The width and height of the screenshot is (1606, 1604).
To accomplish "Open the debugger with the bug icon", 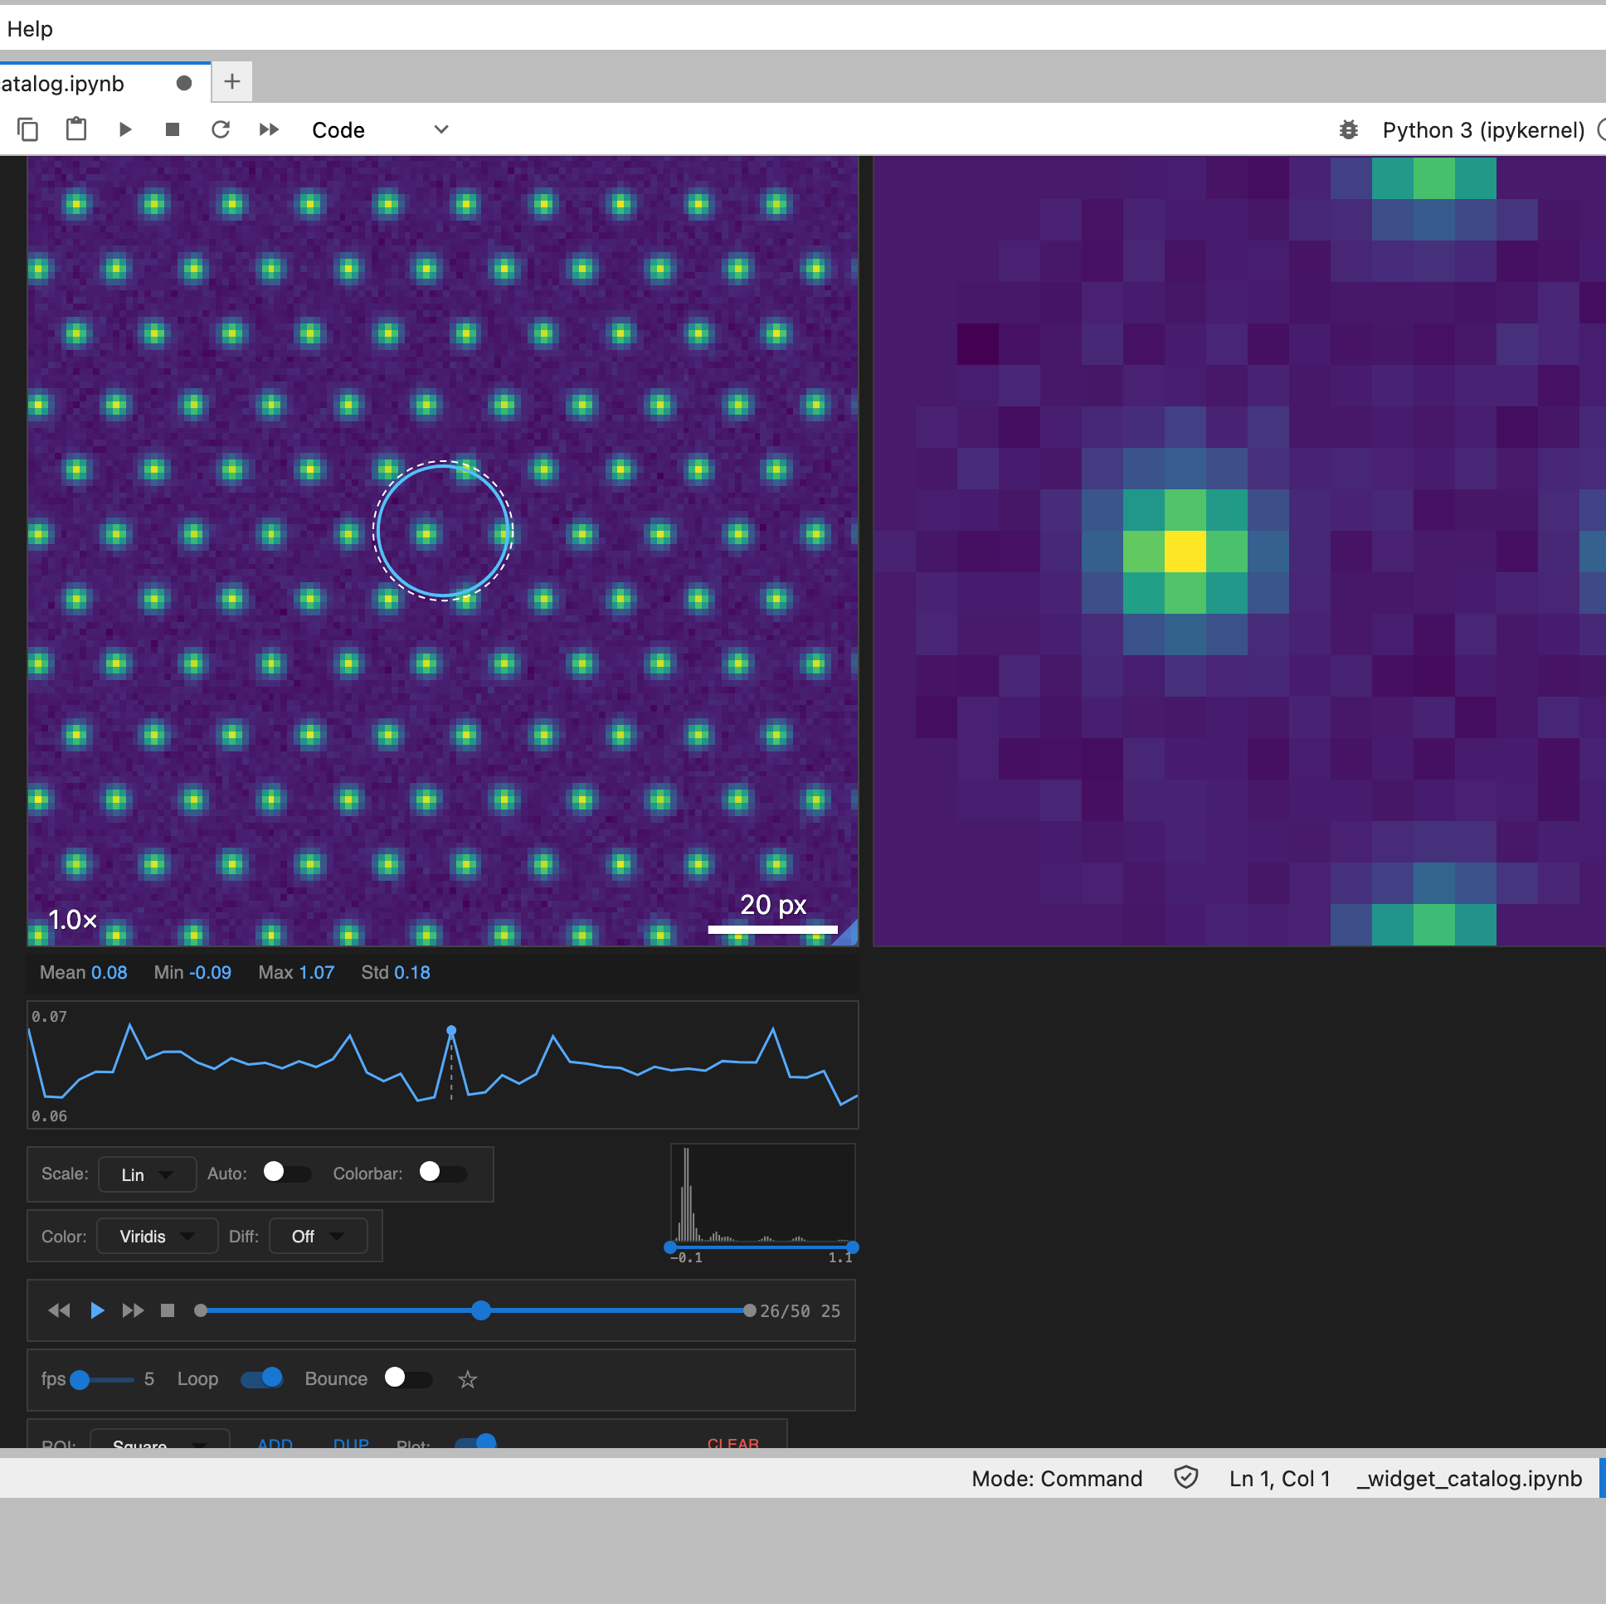I will [x=1348, y=129].
